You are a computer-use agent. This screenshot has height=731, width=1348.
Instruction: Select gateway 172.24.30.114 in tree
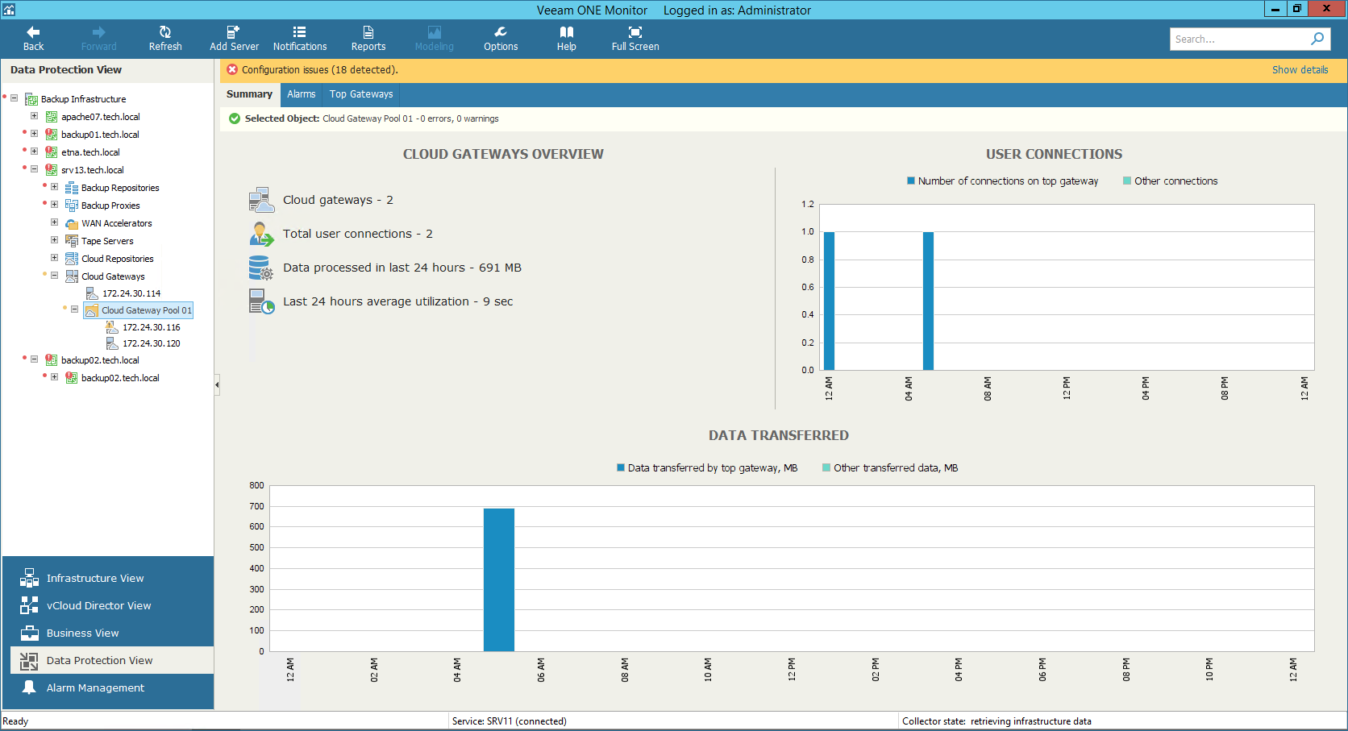coord(131,293)
